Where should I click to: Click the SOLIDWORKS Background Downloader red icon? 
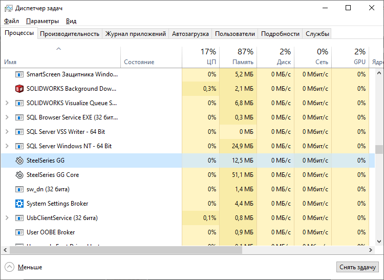pyautogui.click(x=19, y=89)
